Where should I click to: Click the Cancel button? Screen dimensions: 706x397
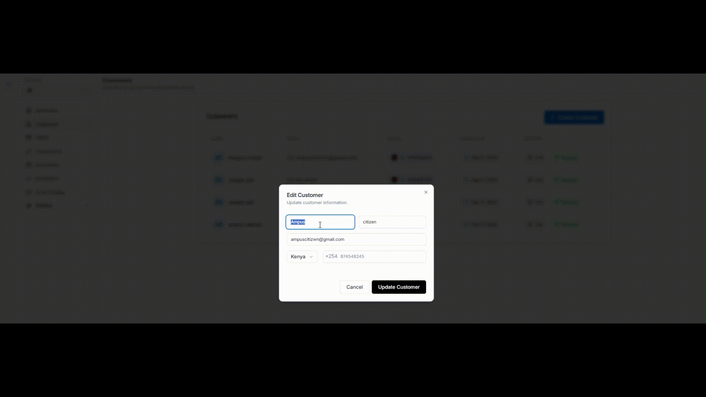354,287
